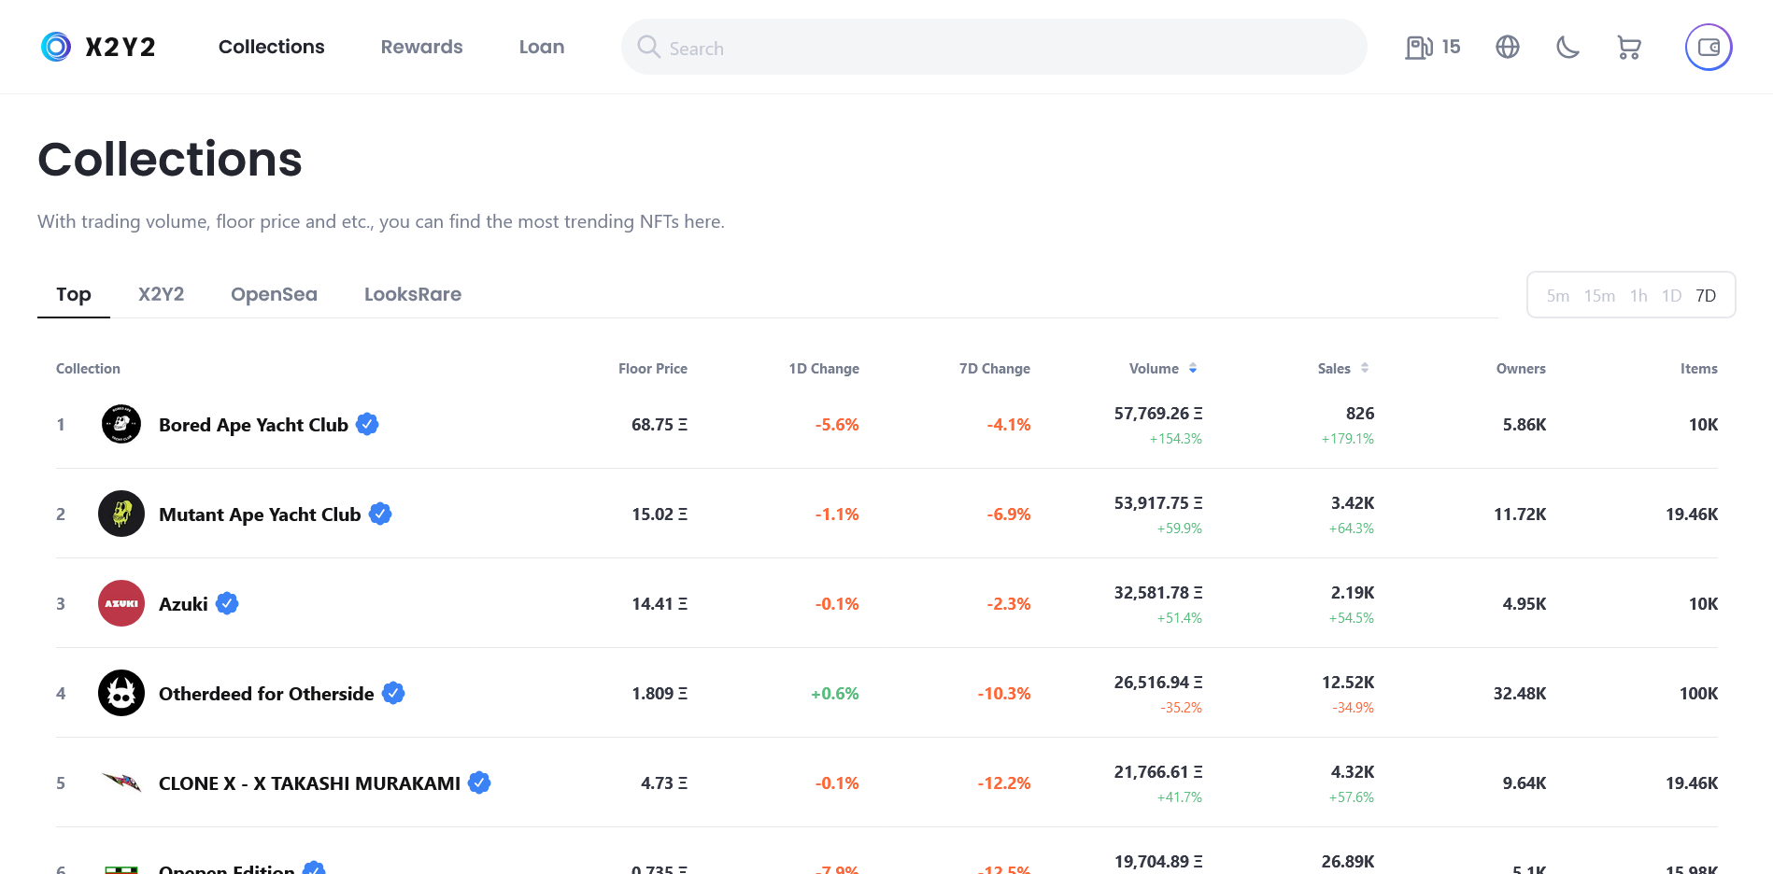Click the Items column header
Screen dimensions: 1773x874
click(x=1699, y=369)
